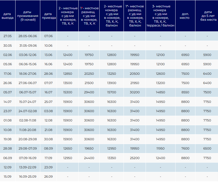The height and width of the screenshot is (182, 218).
Task: Click price 29400
Action: pyautogui.click(x=89, y=92)
